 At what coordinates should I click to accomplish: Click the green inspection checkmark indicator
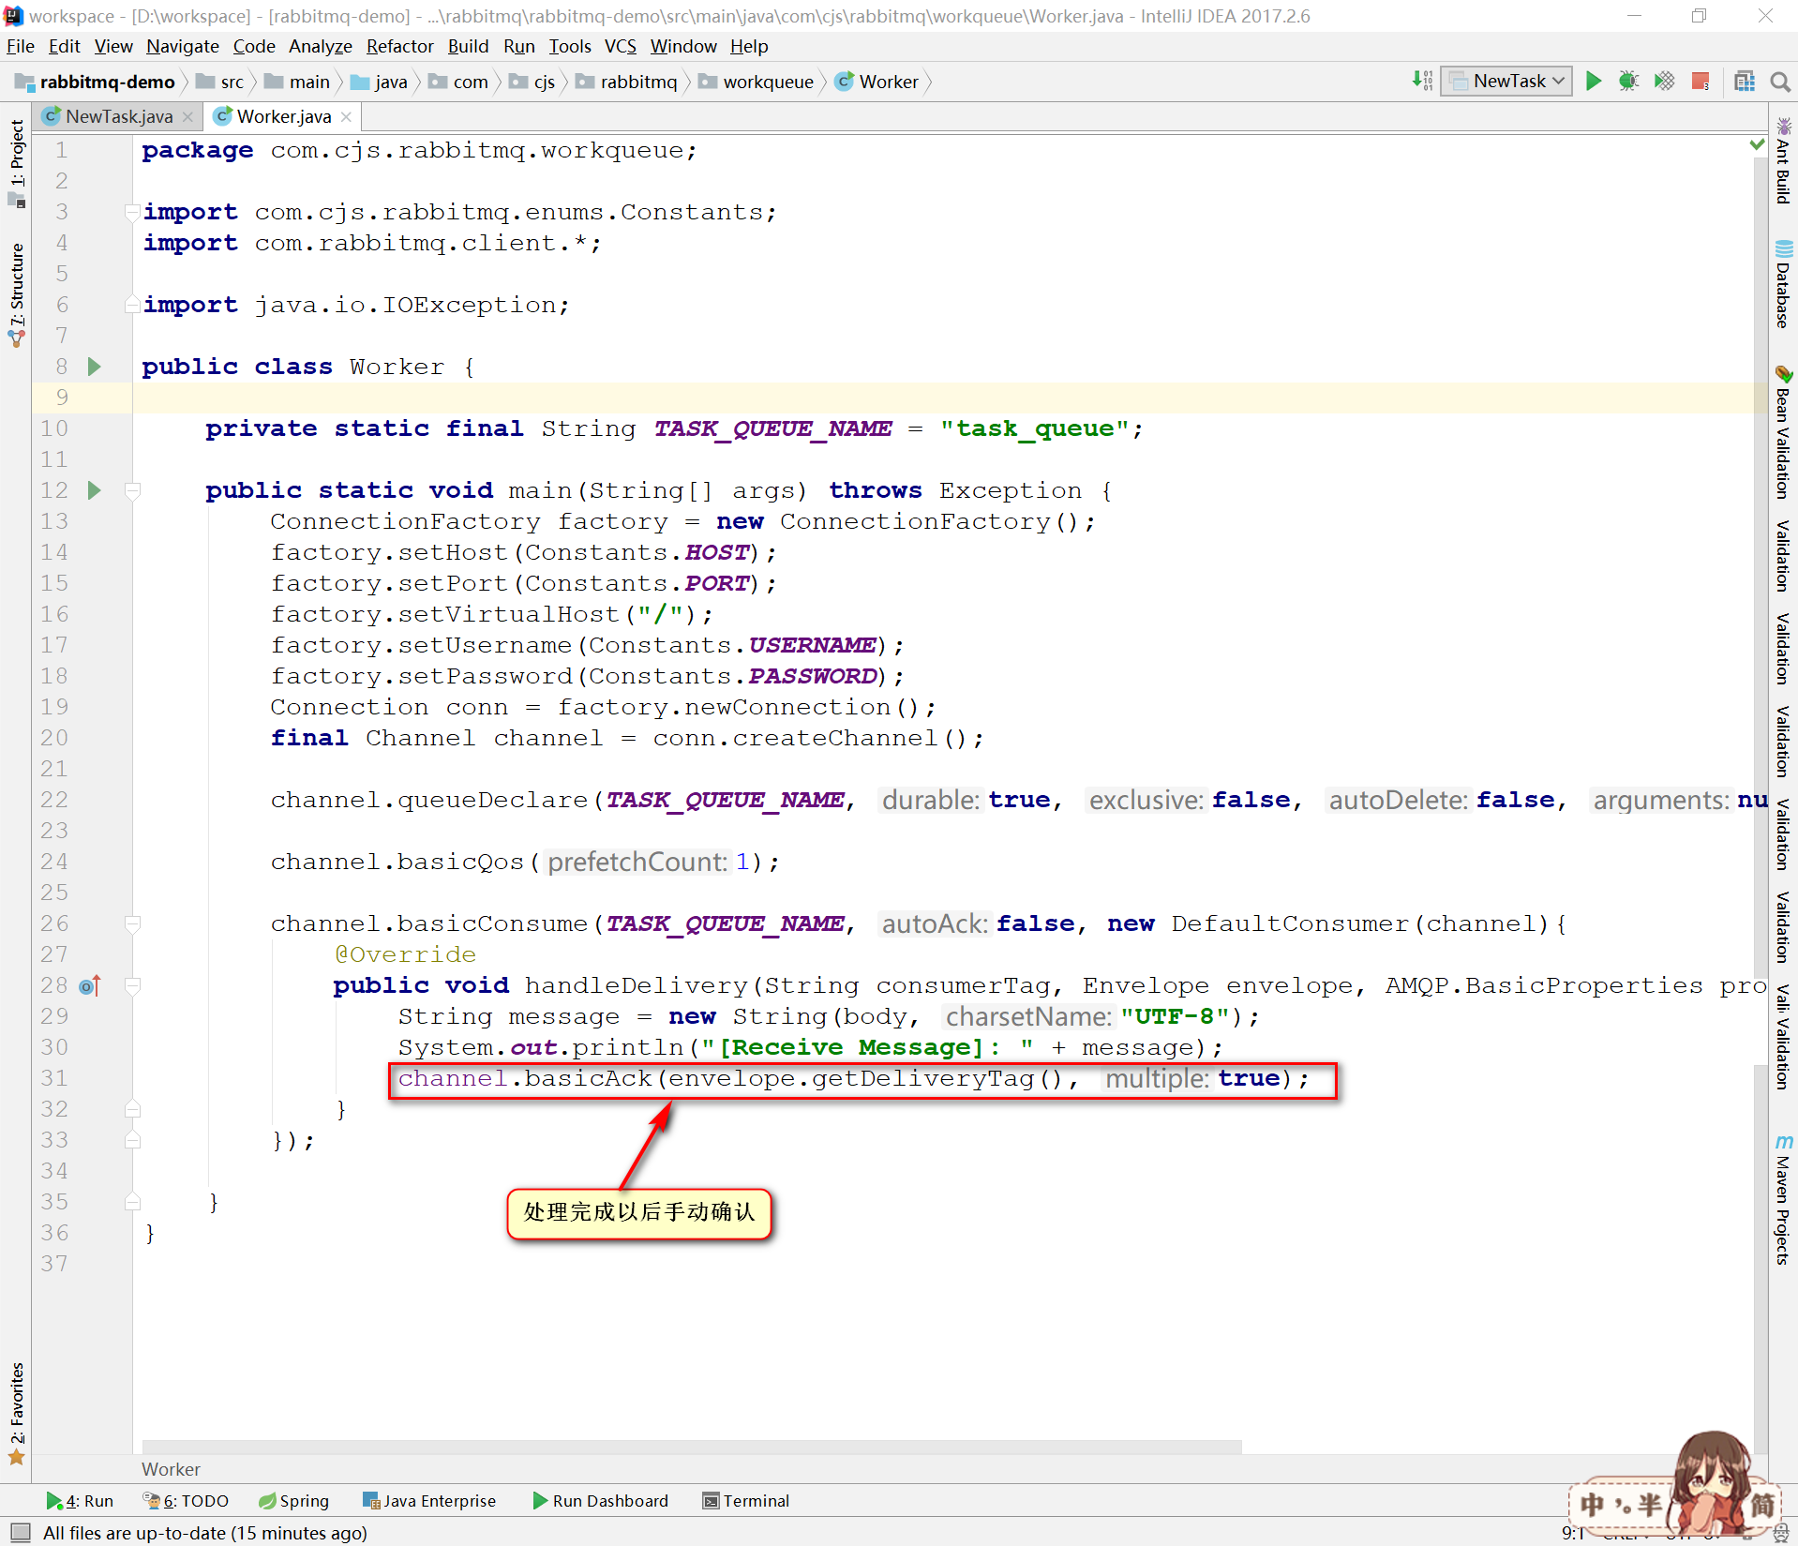[1758, 144]
